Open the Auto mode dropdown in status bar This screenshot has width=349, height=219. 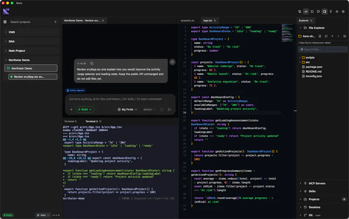(x=43, y=215)
